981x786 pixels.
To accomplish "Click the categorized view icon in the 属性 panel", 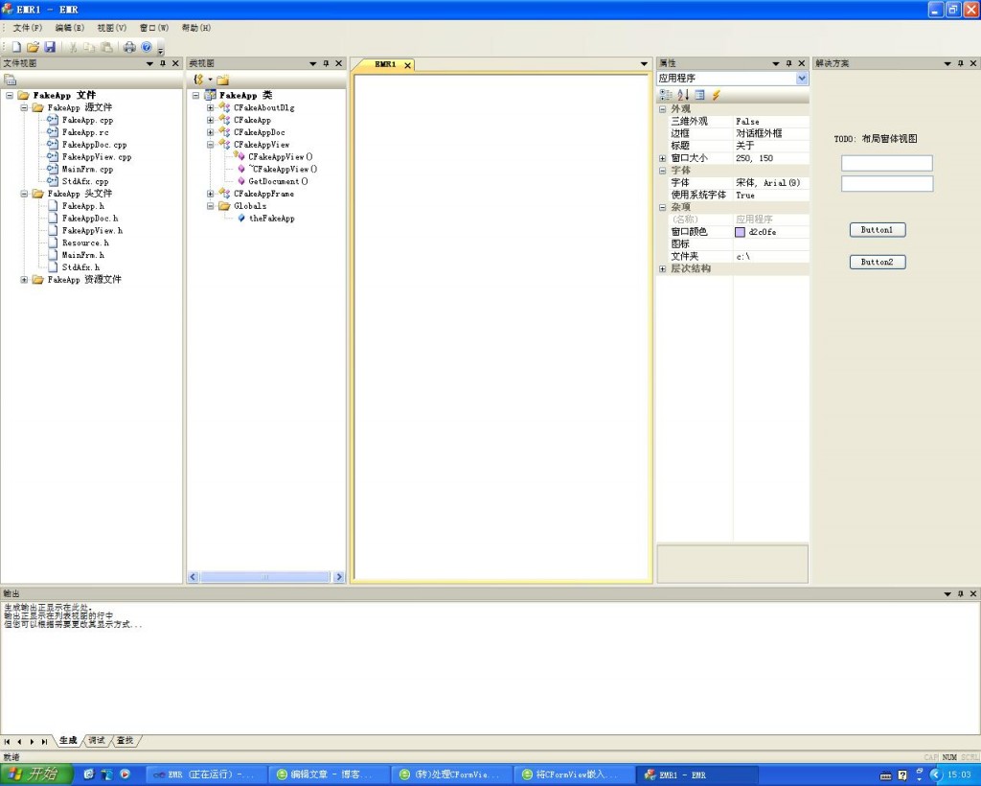I will pos(666,95).
